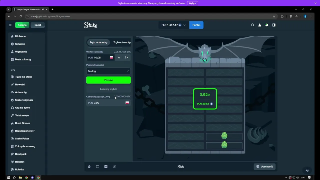Open live stats chart icon
320x180 pixels.
coord(106,167)
